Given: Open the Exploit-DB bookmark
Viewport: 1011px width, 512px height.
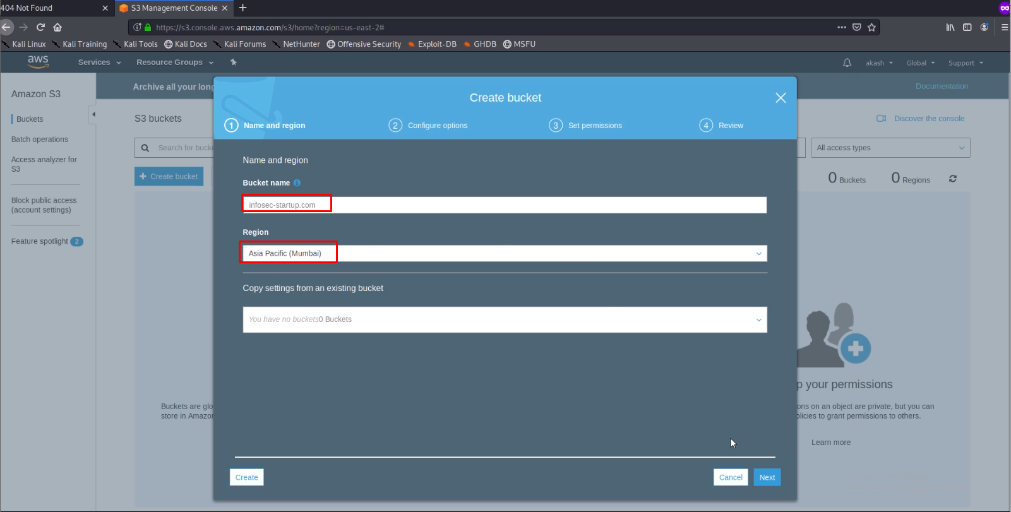Looking at the screenshot, I should (x=432, y=44).
